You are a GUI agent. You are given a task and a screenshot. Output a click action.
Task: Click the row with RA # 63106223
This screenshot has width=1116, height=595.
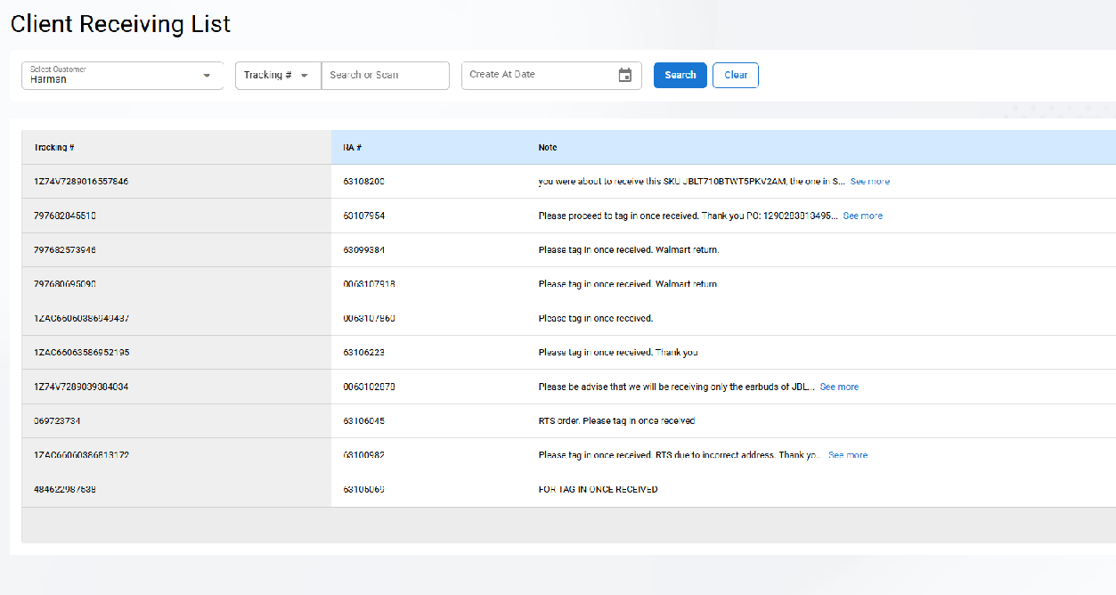pos(364,353)
